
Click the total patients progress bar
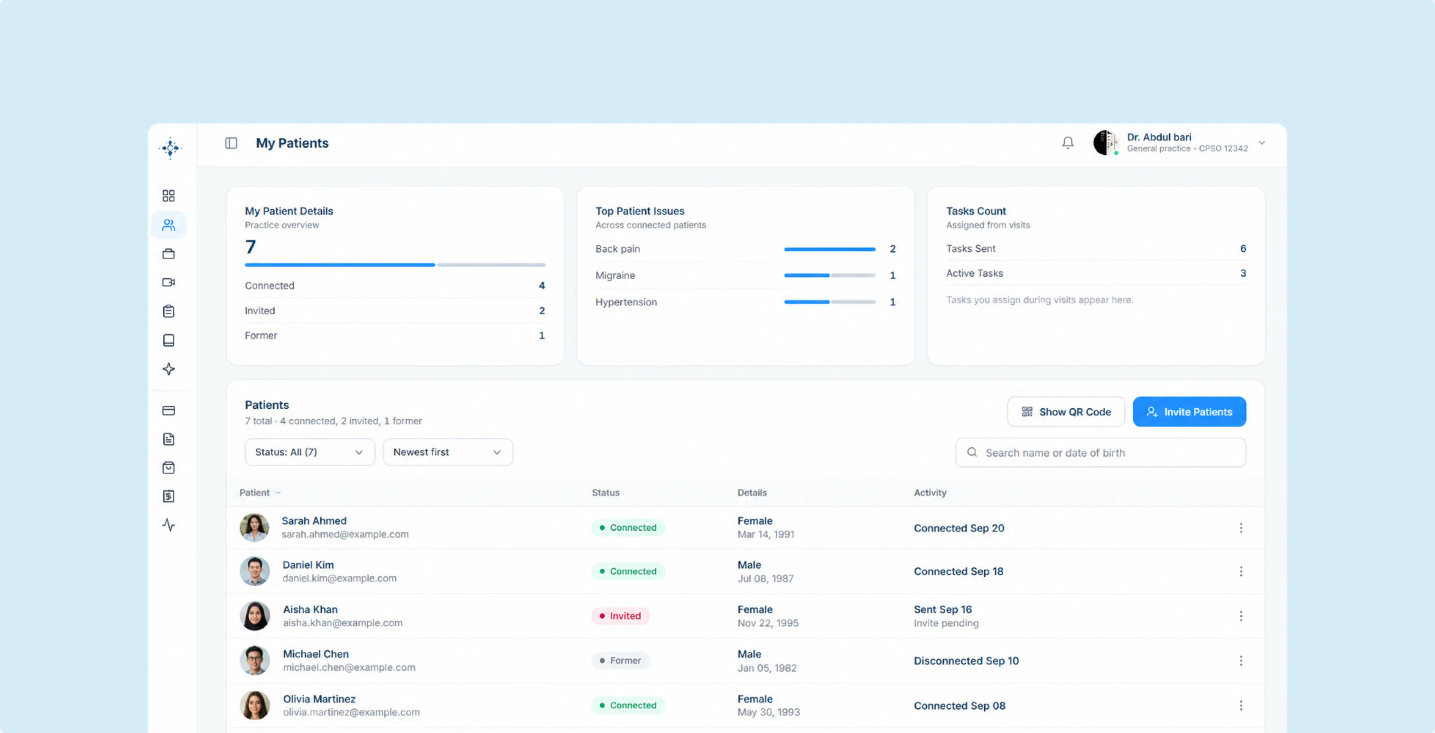click(394, 265)
